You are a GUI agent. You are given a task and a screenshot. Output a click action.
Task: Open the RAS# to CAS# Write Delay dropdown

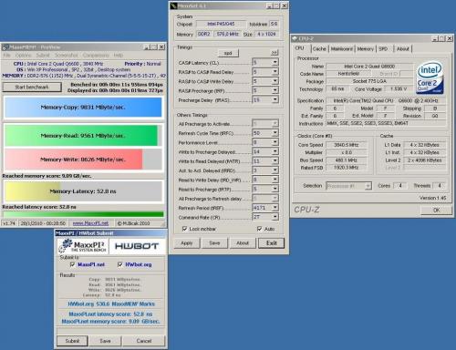pos(275,81)
